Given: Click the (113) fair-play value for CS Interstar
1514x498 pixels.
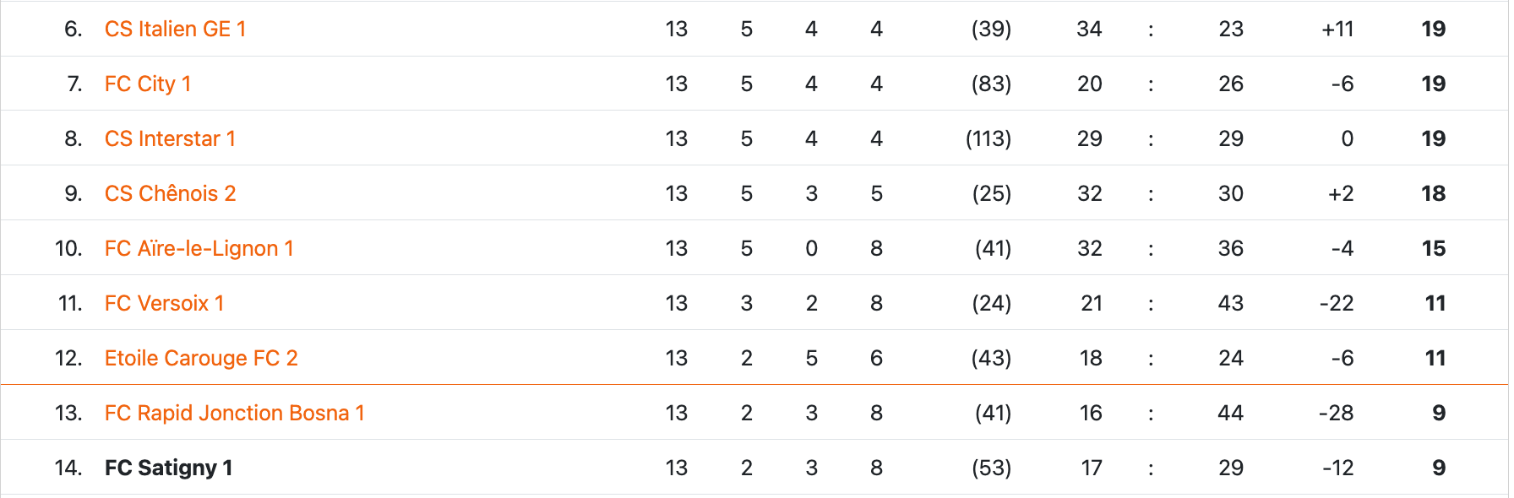Looking at the screenshot, I should tap(988, 138).
